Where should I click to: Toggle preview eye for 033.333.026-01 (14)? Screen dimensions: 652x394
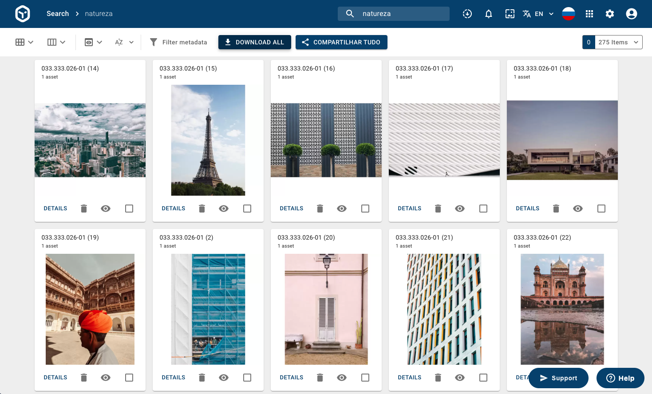click(x=106, y=209)
